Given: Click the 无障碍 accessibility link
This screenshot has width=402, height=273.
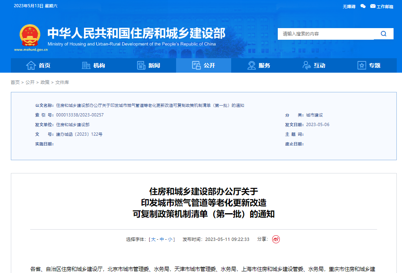Looking at the screenshot, I should (349, 6).
